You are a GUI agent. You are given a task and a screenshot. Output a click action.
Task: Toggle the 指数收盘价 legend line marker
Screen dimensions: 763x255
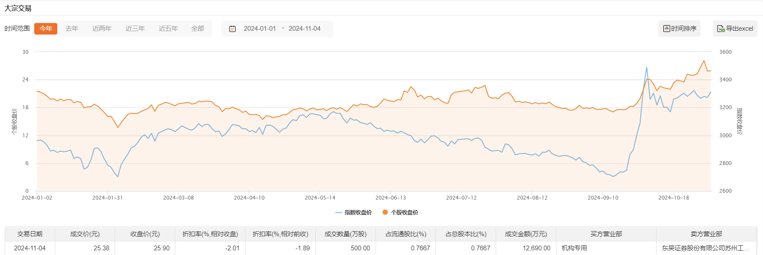(x=339, y=212)
